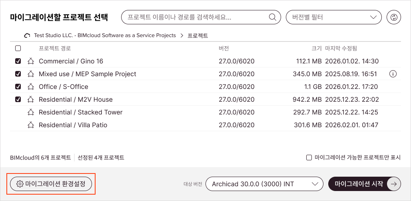
Task: Select the Office / S-Office project name
Action: click(x=64, y=87)
